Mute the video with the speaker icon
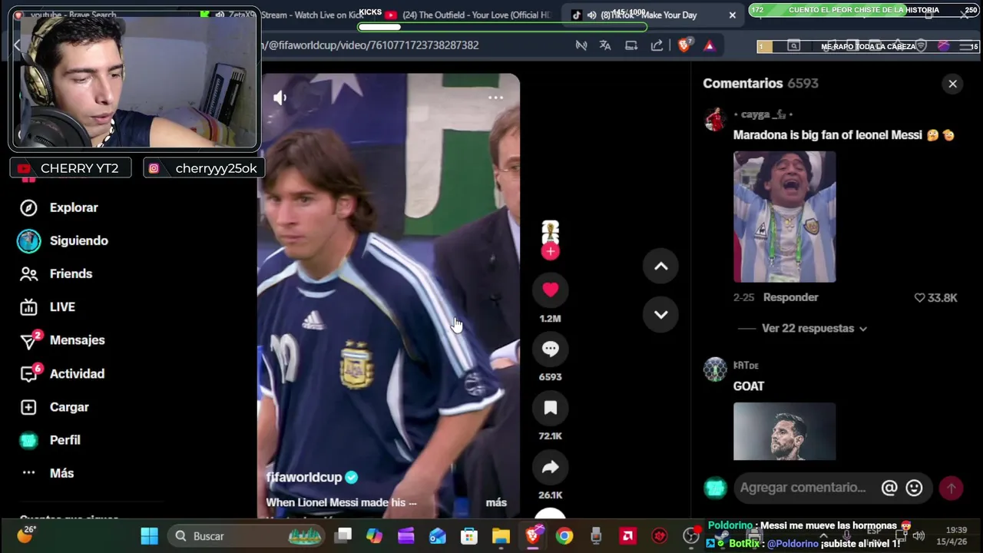 point(280,98)
